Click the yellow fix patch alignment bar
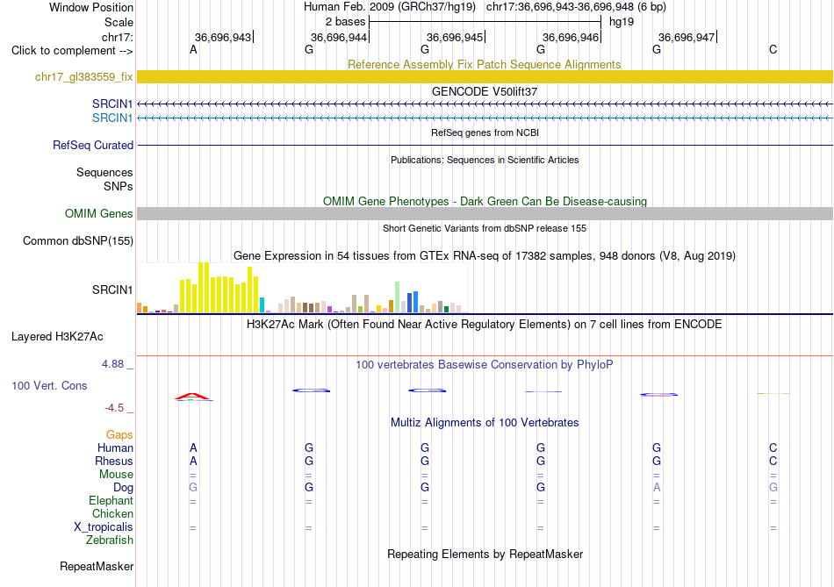The height and width of the screenshot is (587, 834). [x=485, y=76]
